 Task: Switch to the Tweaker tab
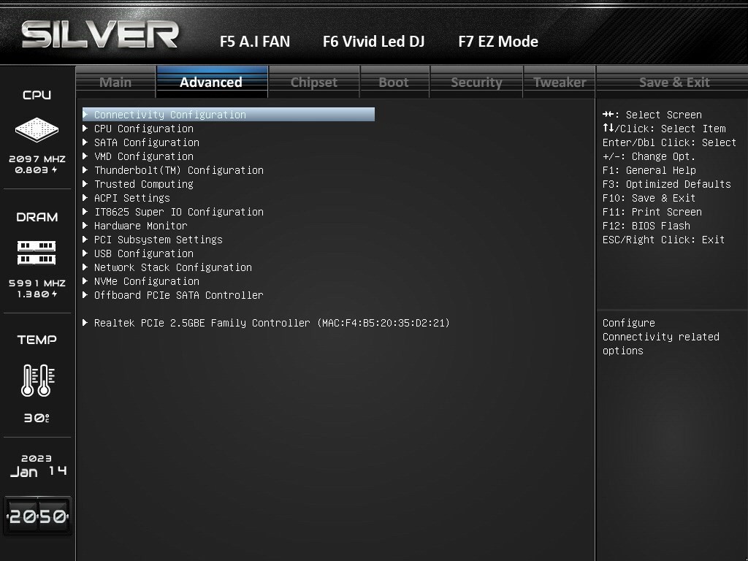point(560,82)
